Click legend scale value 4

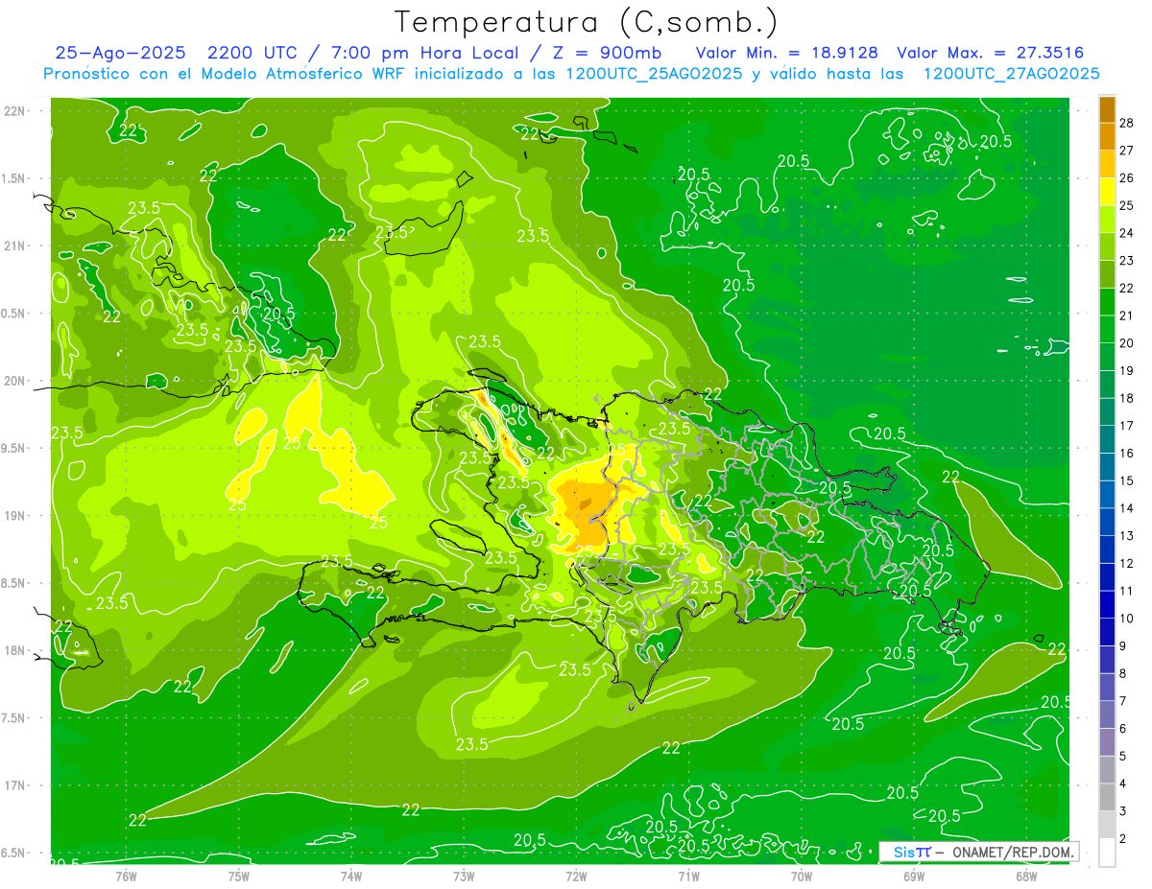pos(1124,784)
